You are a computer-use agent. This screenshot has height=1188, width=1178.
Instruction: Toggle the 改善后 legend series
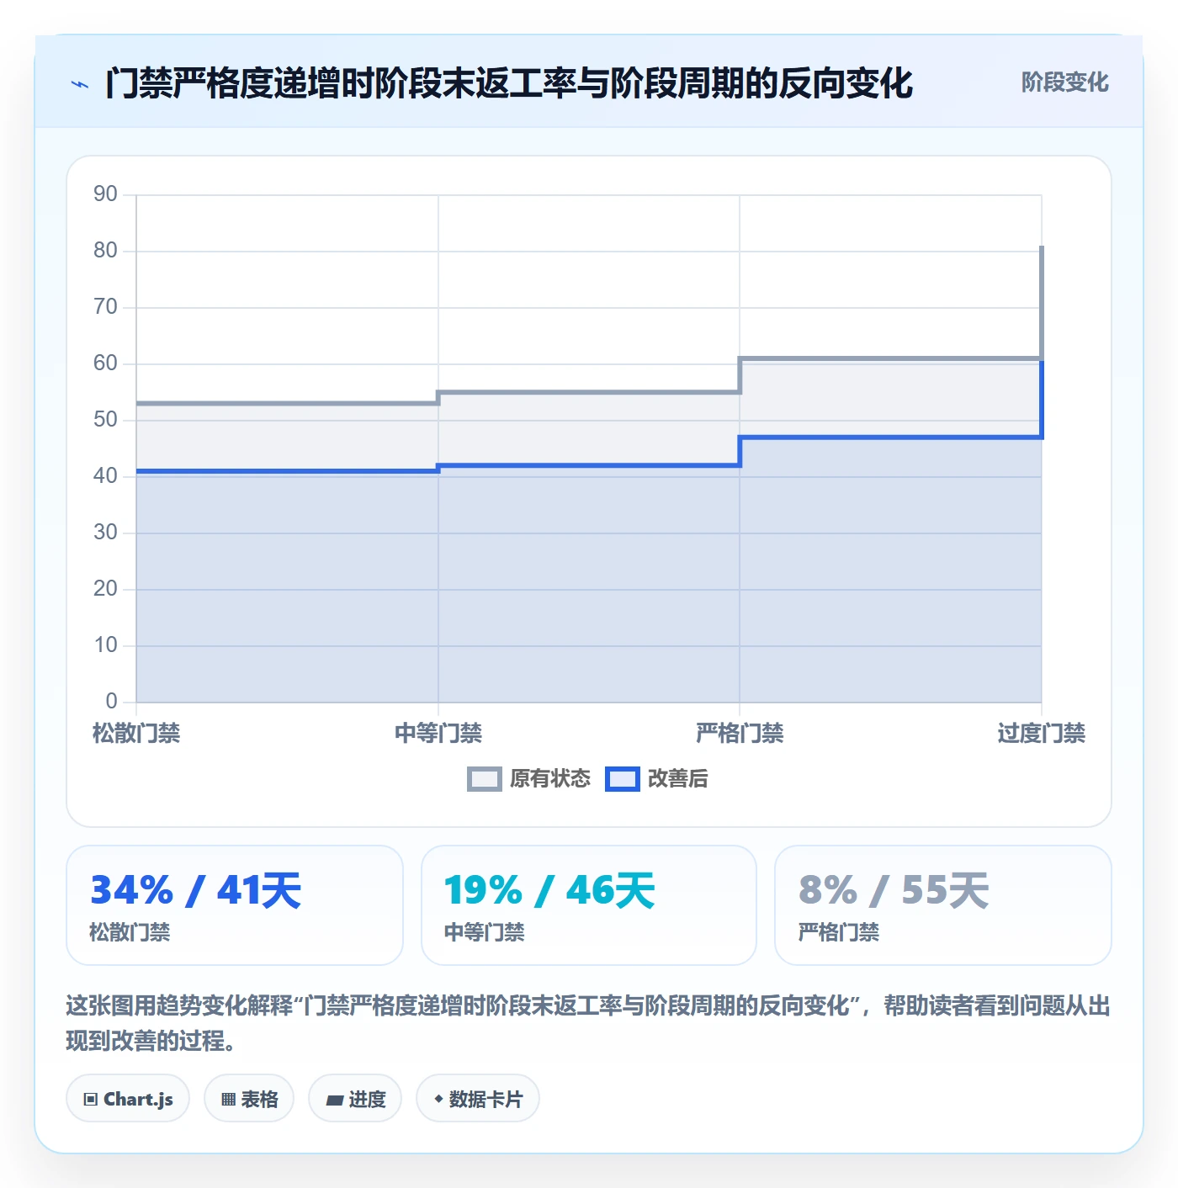coord(656,778)
